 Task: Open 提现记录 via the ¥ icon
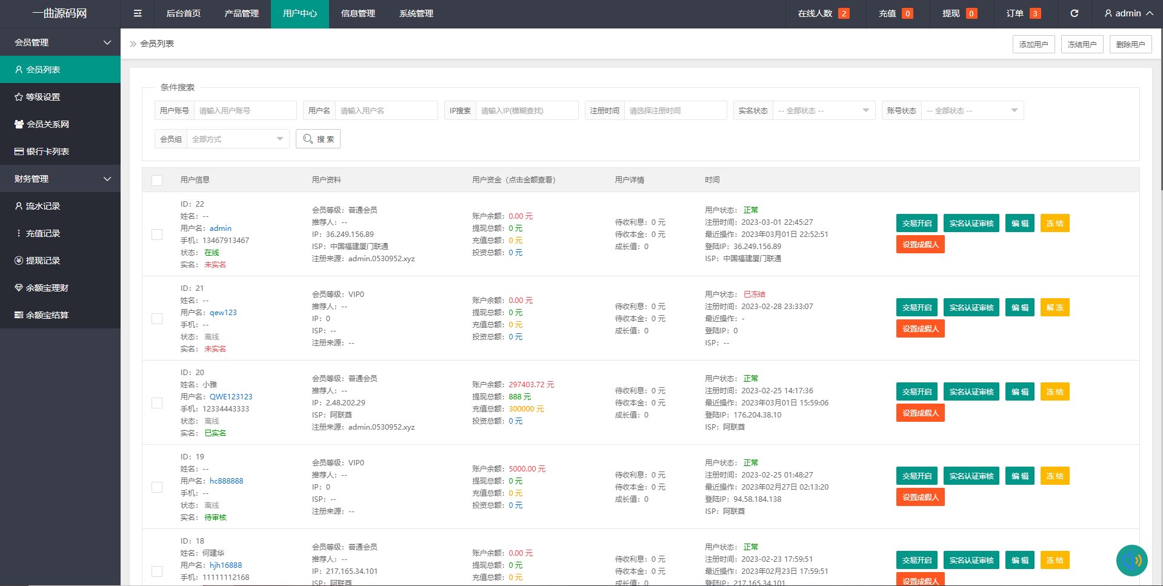point(19,260)
